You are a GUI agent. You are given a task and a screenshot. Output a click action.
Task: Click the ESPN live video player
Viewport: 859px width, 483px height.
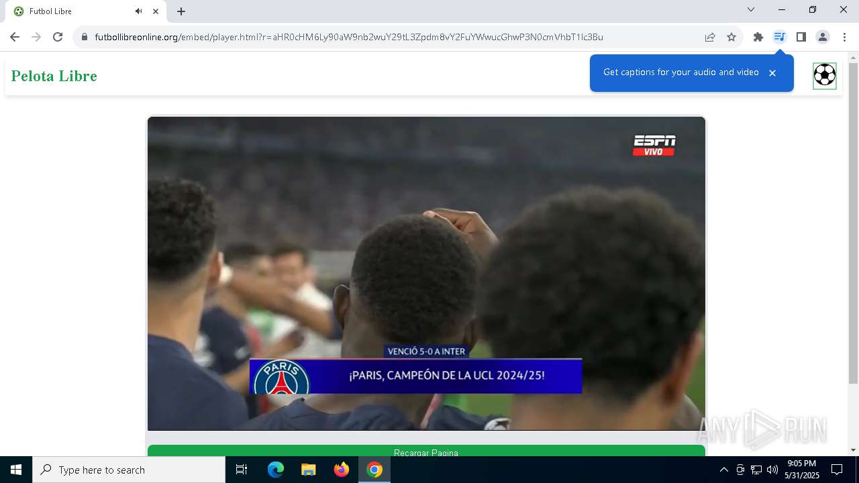click(x=426, y=273)
